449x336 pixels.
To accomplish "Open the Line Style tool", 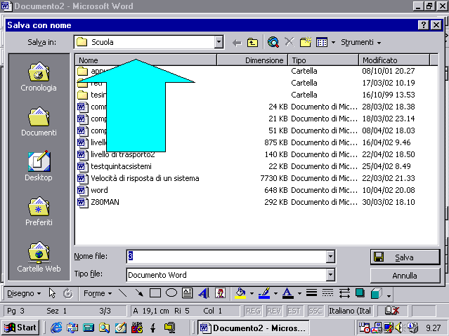I will [311, 293].
